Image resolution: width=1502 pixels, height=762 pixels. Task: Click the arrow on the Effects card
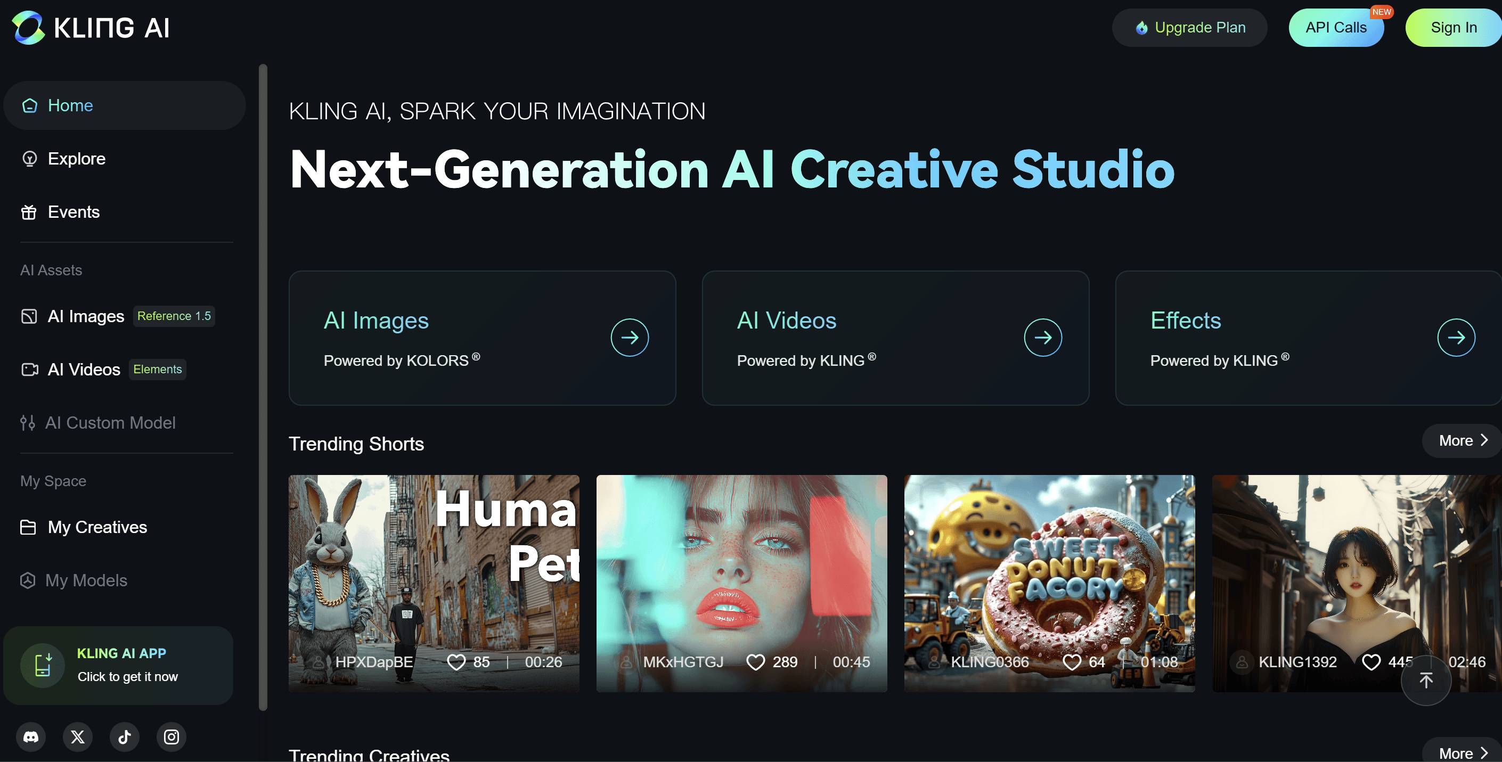click(1457, 338)
